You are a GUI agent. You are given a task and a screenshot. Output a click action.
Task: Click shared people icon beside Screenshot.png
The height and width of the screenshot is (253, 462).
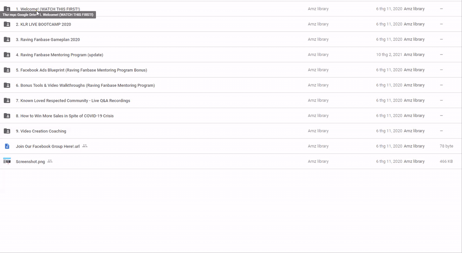click(x=50, y=161)
